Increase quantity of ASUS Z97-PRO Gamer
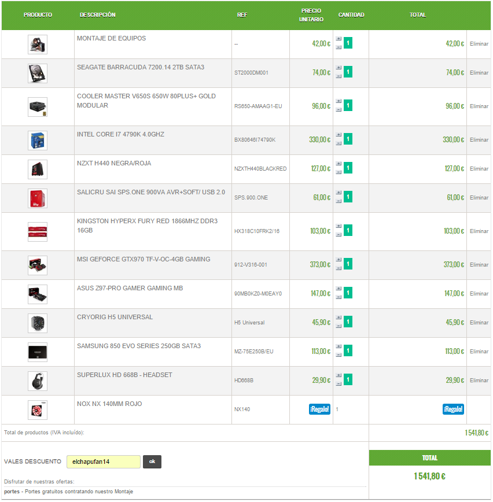This screenshot has width=493, height=502. coord(339,289)
